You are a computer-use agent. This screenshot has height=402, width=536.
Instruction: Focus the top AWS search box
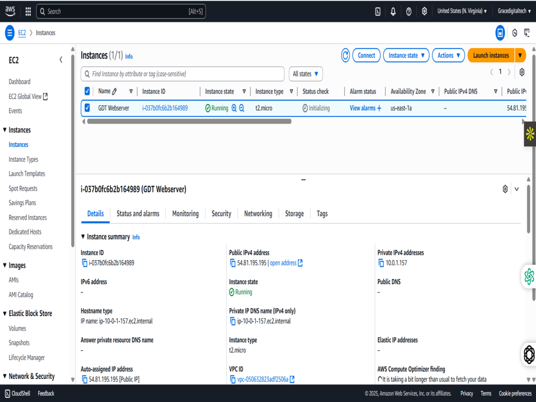121,12
